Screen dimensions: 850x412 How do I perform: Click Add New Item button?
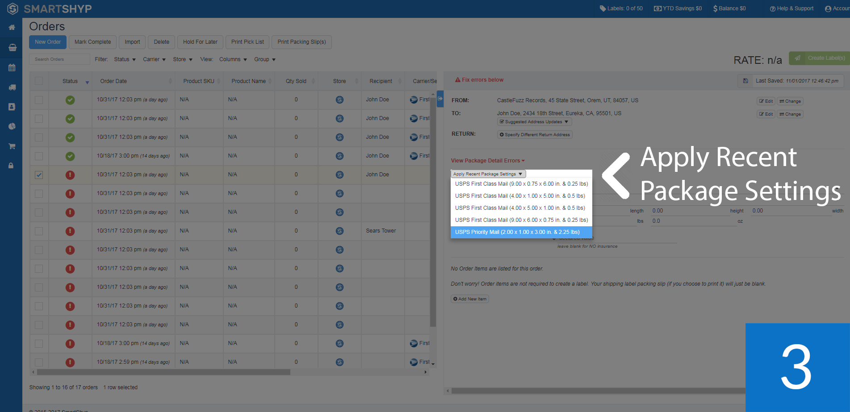(x=470, y=299)
